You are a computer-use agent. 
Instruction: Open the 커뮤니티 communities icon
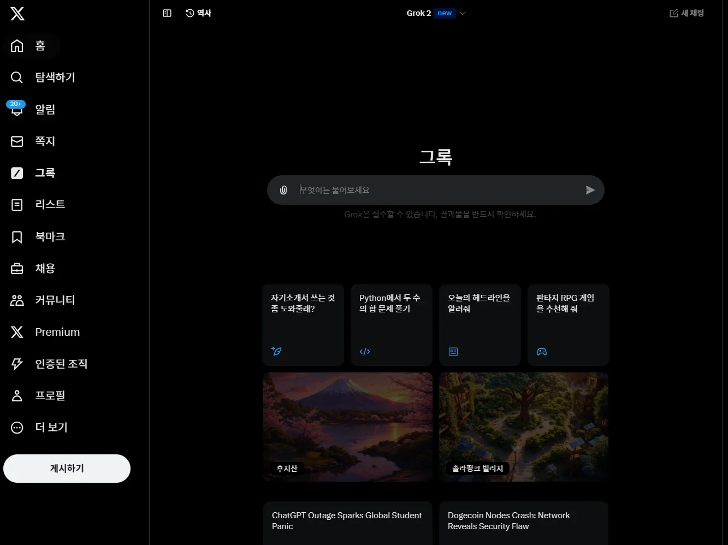[17, 300]
